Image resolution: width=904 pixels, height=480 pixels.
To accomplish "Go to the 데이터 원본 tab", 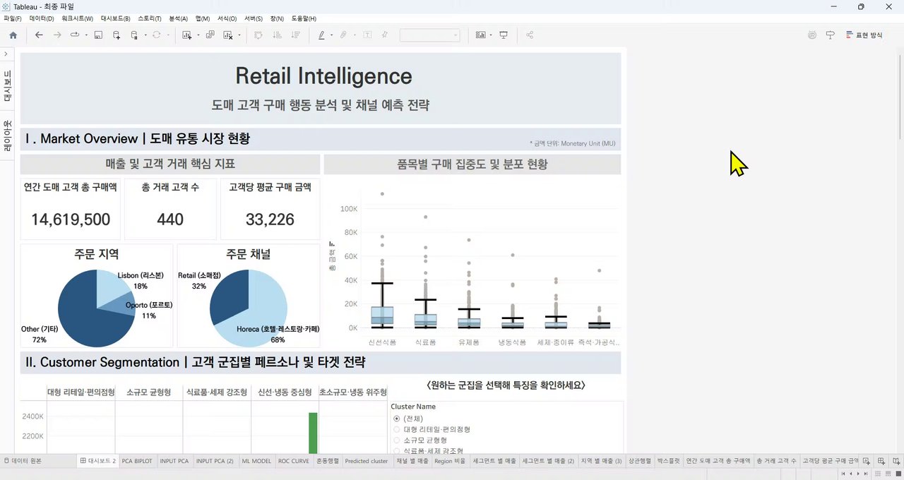I will click(x=22, y=461).
